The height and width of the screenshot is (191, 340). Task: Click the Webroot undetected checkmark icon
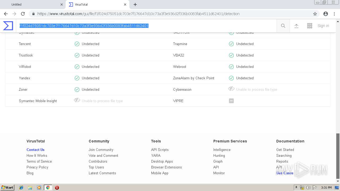coord(231,67)
